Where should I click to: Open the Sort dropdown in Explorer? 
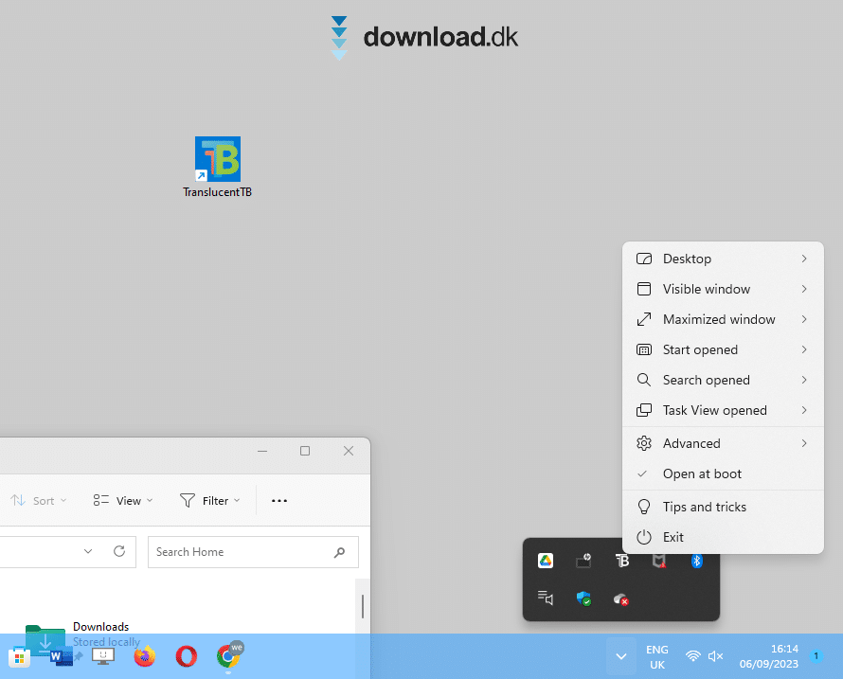[40, 501]
